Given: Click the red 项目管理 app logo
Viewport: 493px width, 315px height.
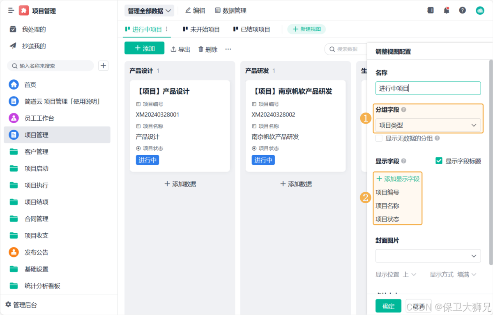Looking at the screenshot, I should 24,11.
